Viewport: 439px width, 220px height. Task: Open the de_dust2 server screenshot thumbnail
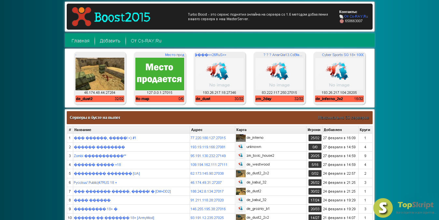(100, 74)
